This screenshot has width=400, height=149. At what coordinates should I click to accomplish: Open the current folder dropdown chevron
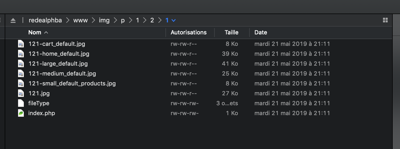click(x=173, y=20)
